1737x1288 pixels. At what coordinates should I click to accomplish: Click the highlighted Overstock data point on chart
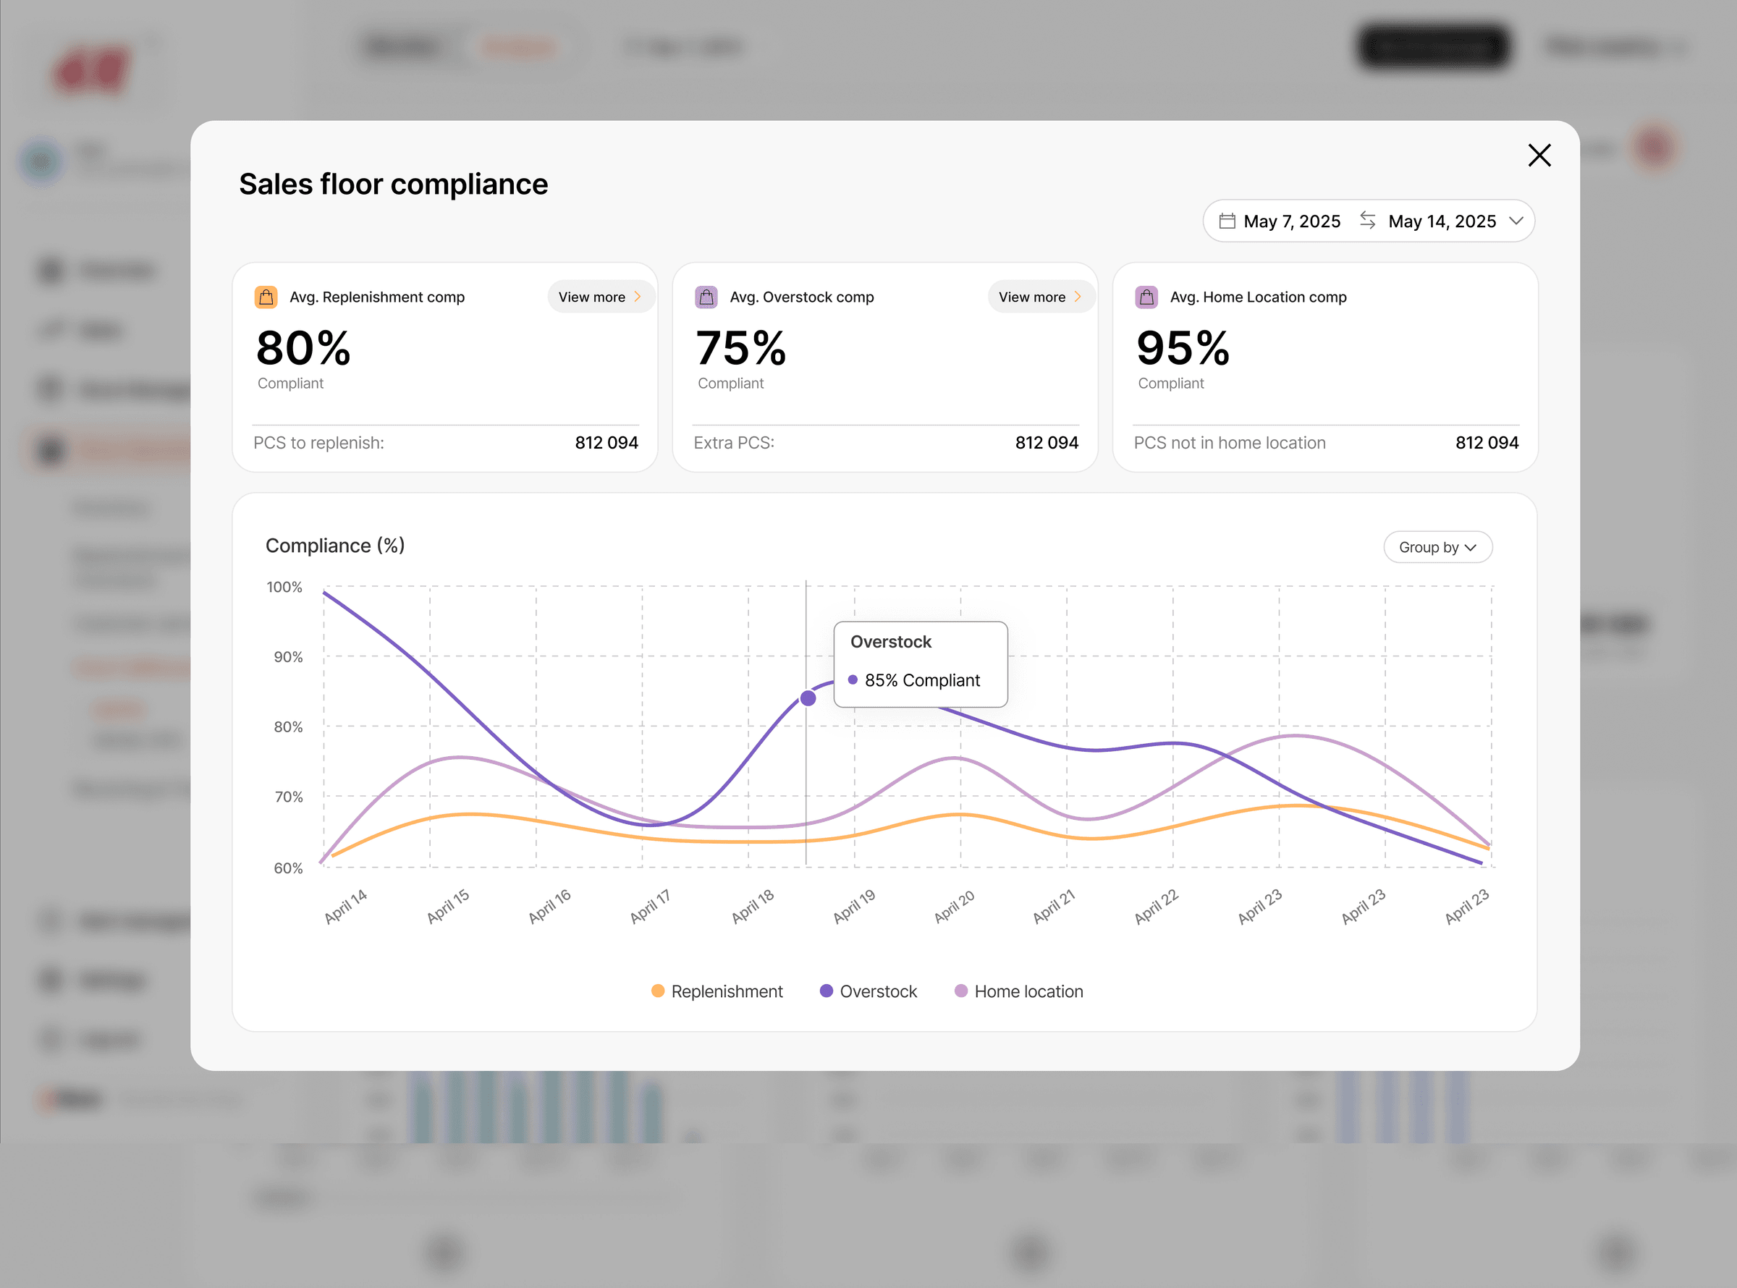[808, 698]
